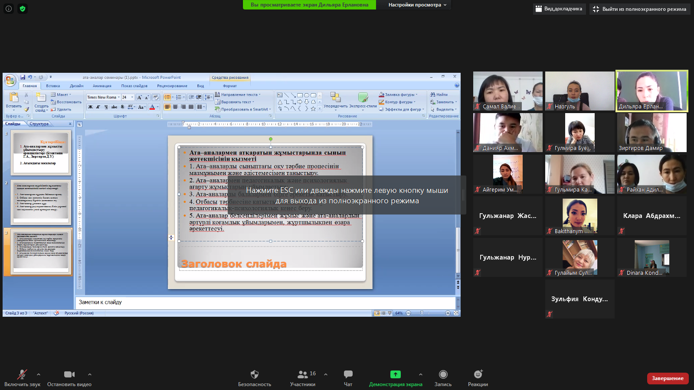694x390 pixels.
Task: Select Дильяра Ерлановна's video tile
Action: (651, 91)
